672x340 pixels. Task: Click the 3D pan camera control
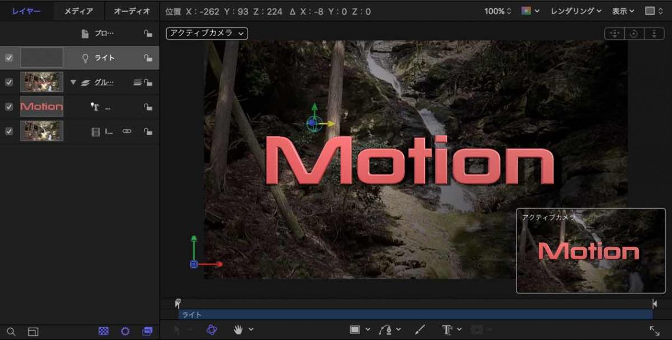click(x=614, y=34)
